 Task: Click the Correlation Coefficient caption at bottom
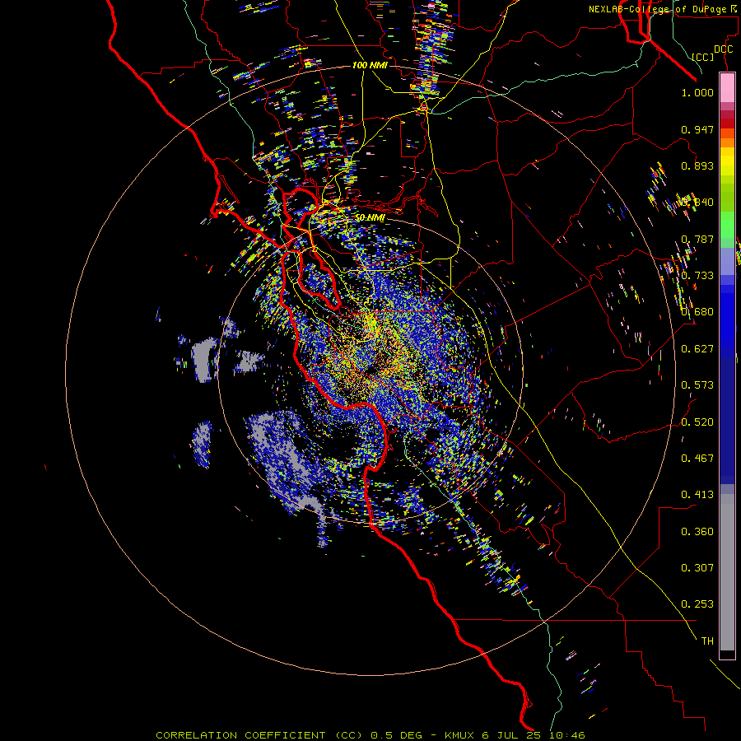coord(370,735)
